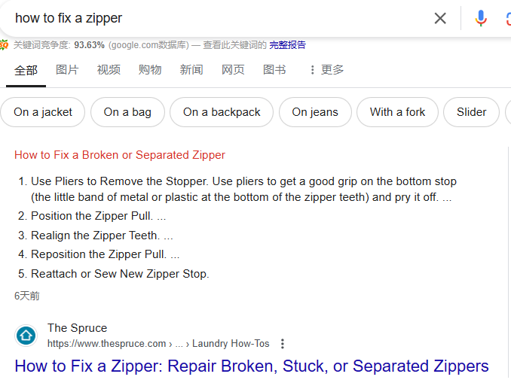
Task: Clear the search box with the X icon
Action: (x=440, y=18)
